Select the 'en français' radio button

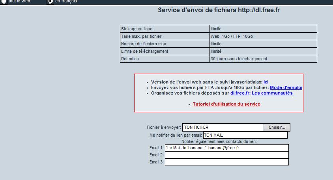pyautogui.click(x=51, y=2)
